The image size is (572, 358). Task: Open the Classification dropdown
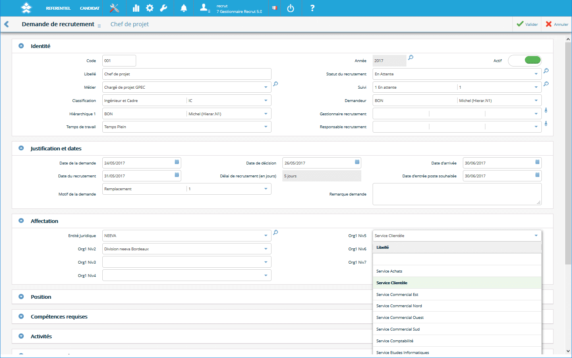click(x=266, y=100)
